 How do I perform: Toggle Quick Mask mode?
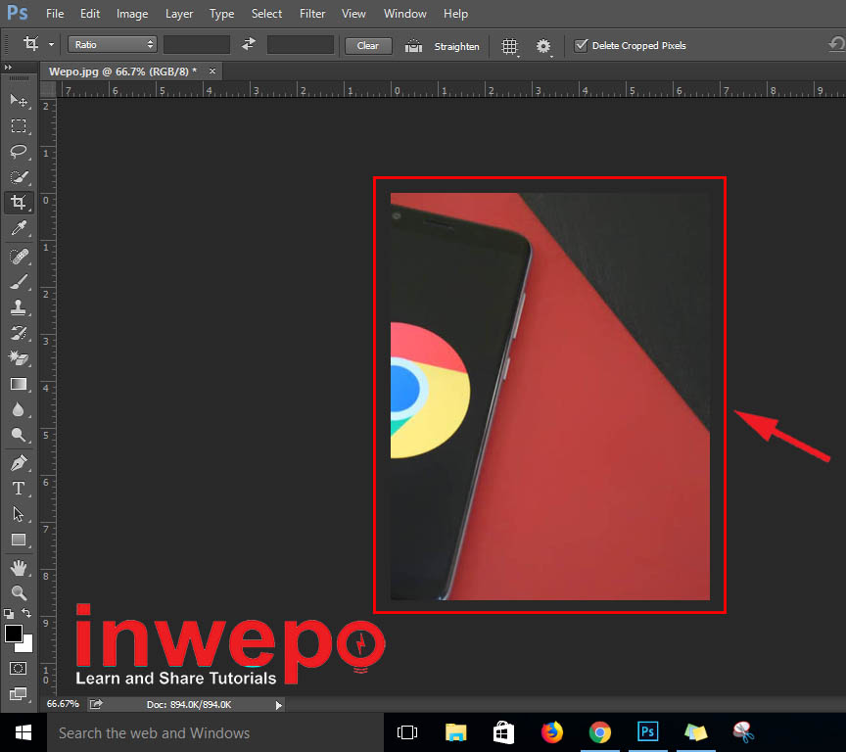pyautogui.click(x=19, y=668)
